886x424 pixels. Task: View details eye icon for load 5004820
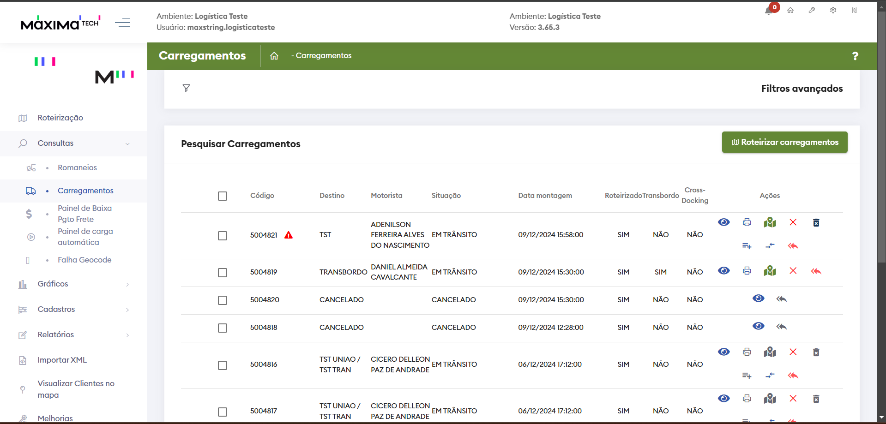pyautogui.click(x=758, y=299)
